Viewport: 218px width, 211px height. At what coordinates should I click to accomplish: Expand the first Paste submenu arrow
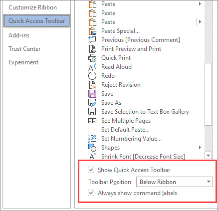tap(200, 3)
